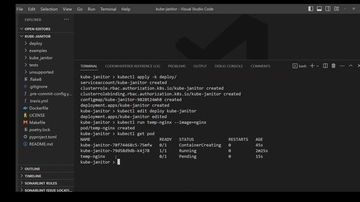Switch to the PROBLEMS tab

pos(177,66)
